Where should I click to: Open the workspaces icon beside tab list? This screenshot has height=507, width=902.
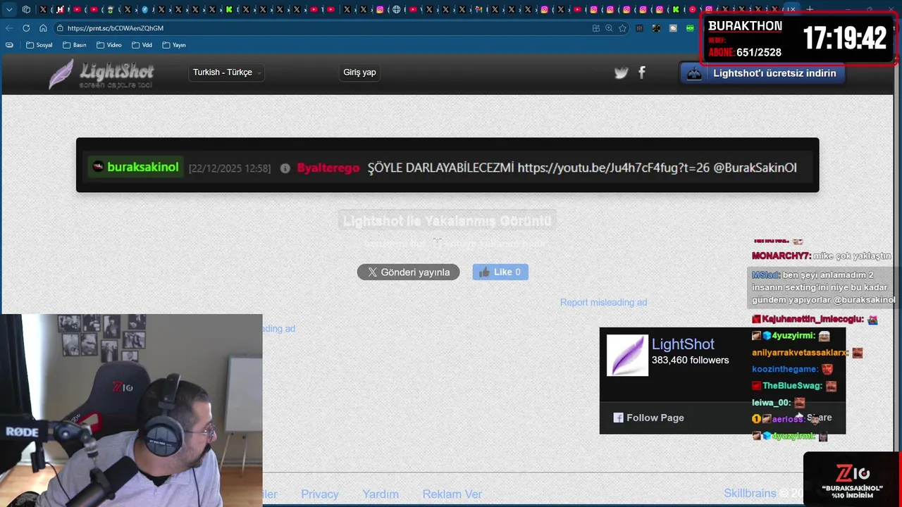click(26, 9)
